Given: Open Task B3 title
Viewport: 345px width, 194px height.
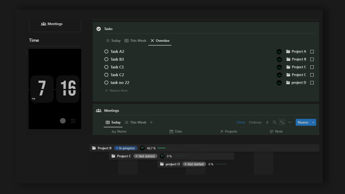Looking at the screenshot, I should coord(117,59).
